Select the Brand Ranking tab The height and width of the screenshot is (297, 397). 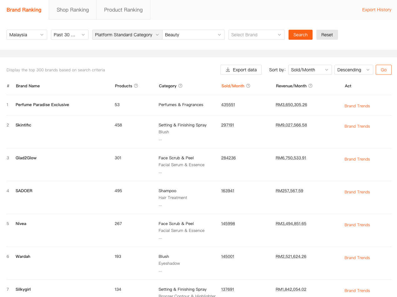point(24,10)
